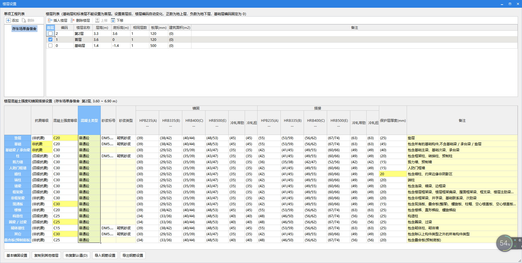The width and height of the screenshot is (522, 263).
Task: Open HRB500(E) lap column ellipsis
Action: point(339,126)
